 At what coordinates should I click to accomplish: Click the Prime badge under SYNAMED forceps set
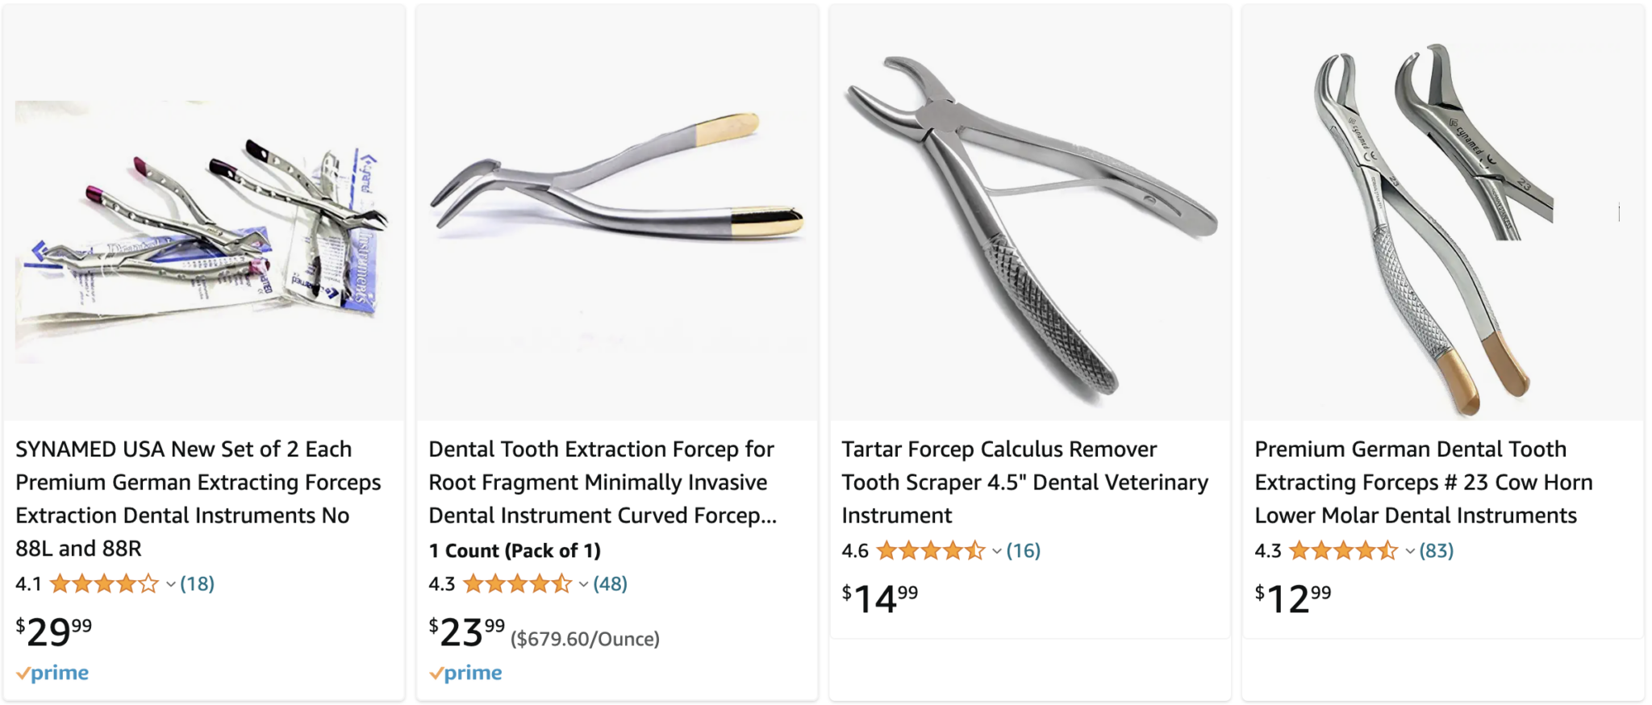[x=53, y=672]
